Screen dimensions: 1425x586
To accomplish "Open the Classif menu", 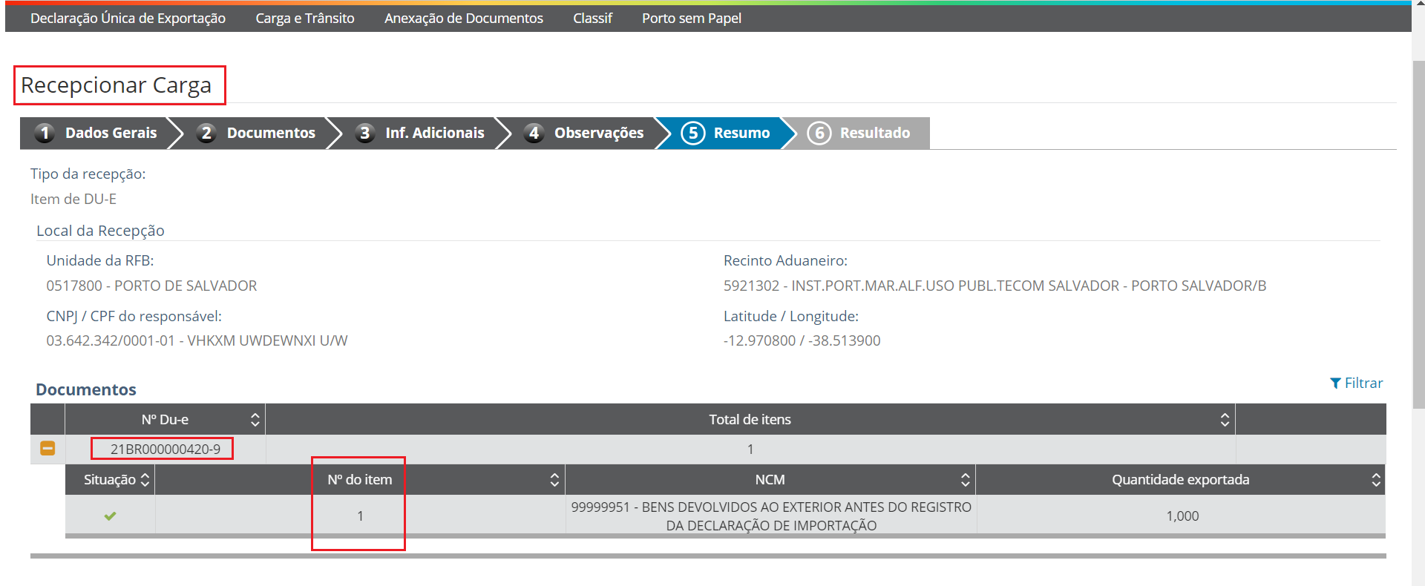I will (x=592, y=18).
